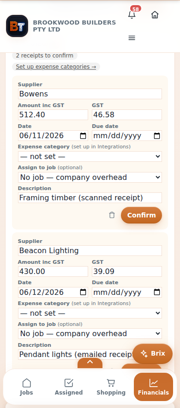Open Assign to job dropdown for Beacon Lighting
Image resolution: width=180 pixels, height=408 pixels.
coord(90,333)
